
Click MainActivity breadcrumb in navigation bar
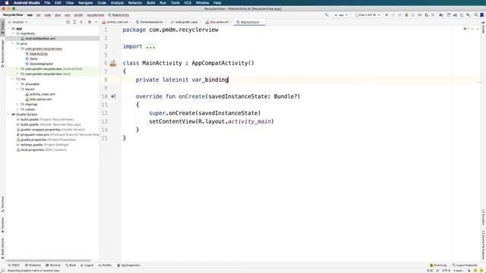coord(118,15)
